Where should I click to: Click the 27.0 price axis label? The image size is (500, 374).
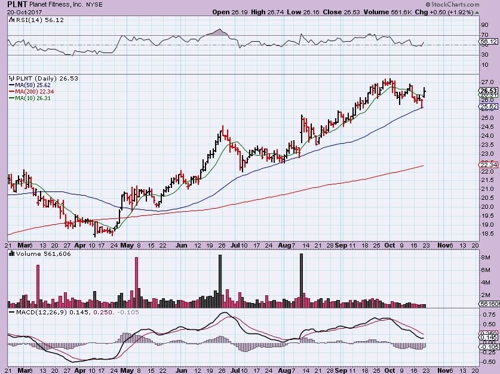[x=487, y=82]
